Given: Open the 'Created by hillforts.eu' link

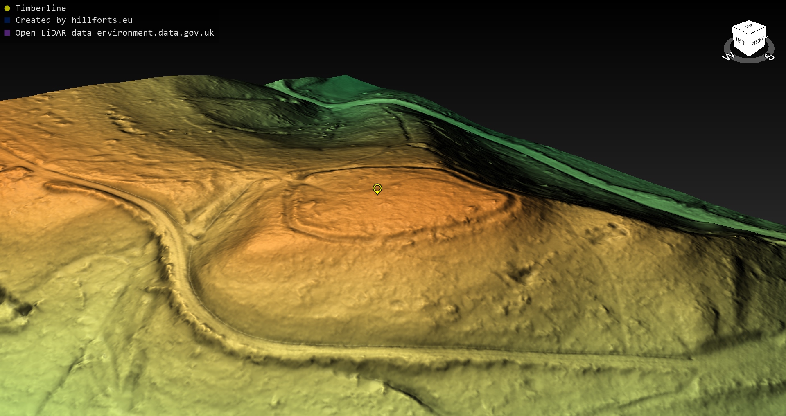Looking at the screenshot, I should (74, 20).
